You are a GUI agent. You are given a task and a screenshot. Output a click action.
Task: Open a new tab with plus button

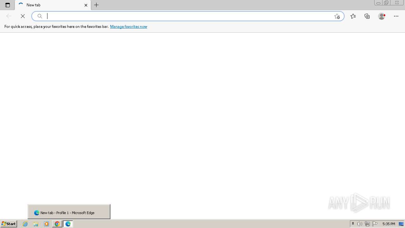click(x=97, y=5)
